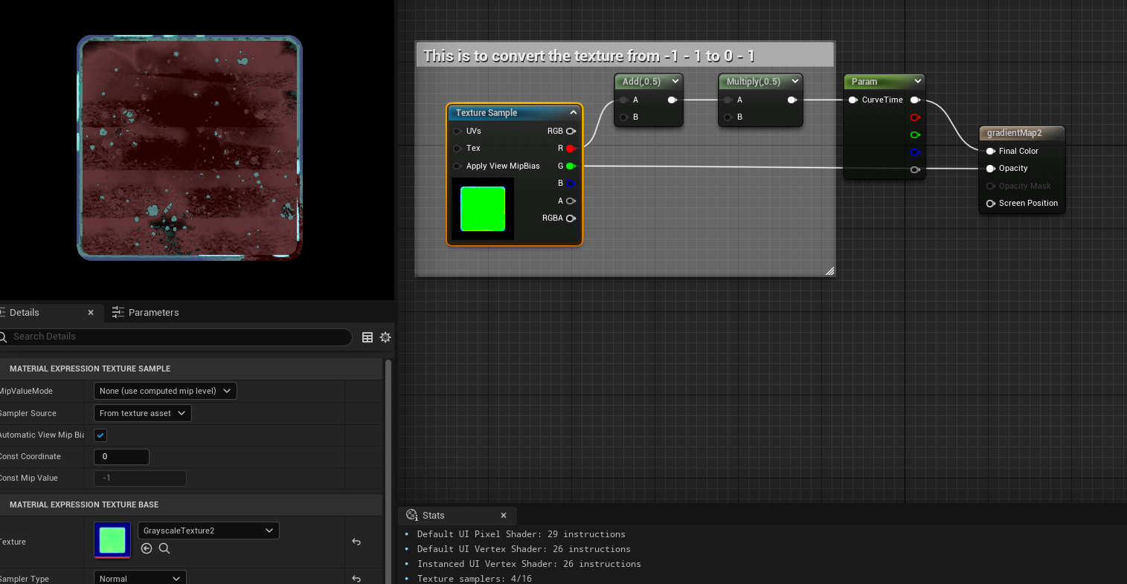Collapse the Texture Sample node preview

coord(574,113)
